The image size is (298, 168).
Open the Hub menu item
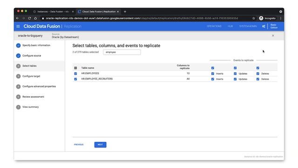(230, 26)
